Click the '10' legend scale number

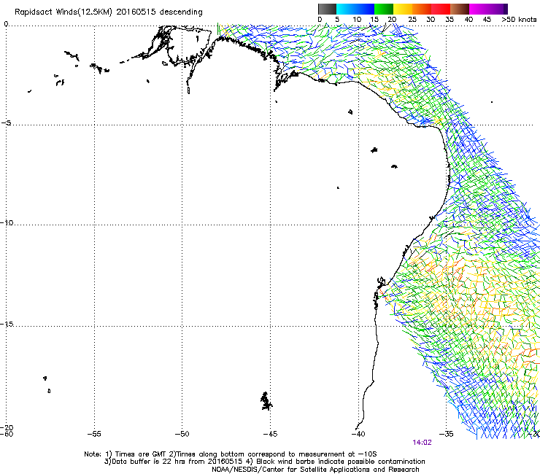click(357, 20)
